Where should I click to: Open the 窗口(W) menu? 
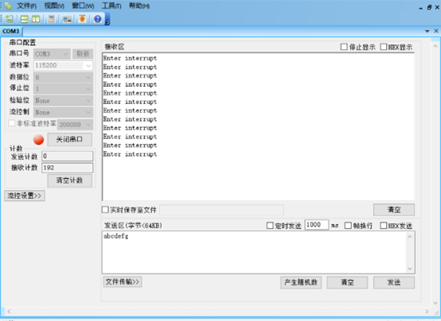pyautogui.click(x=83, y=6)
